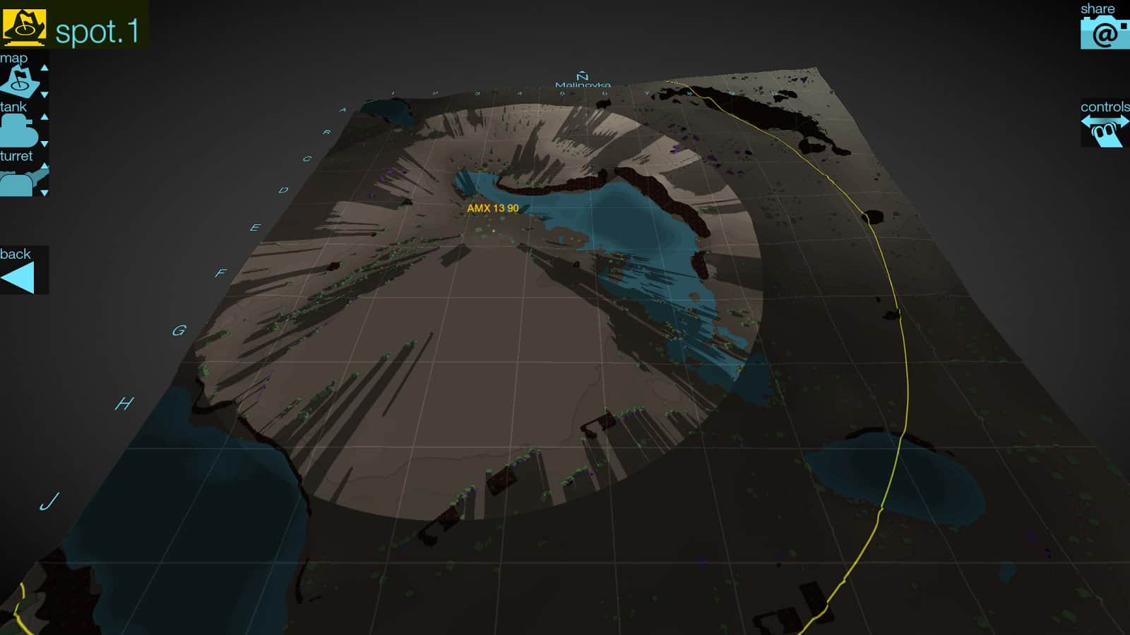Click grid row label H
Image resolution: width=1130 pixels, height=635 pixels.
tap(124, 404)
